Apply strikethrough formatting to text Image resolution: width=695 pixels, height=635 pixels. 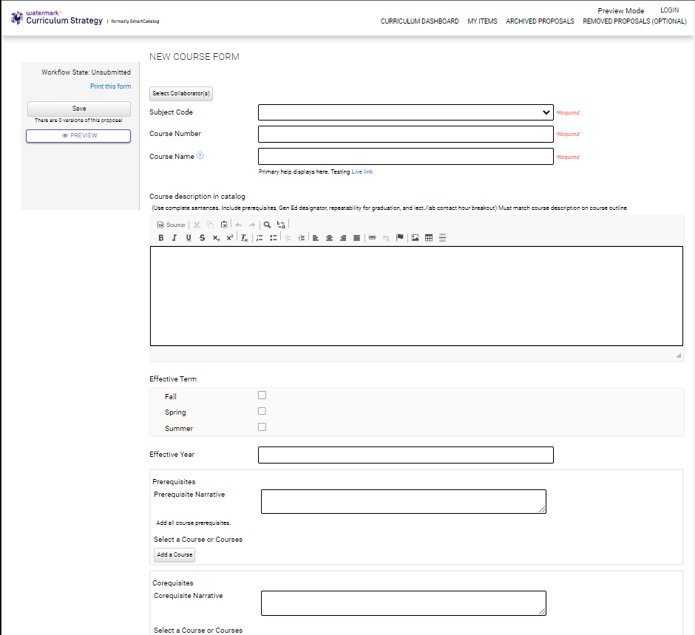pyautogui.click(x=202, y=237)
